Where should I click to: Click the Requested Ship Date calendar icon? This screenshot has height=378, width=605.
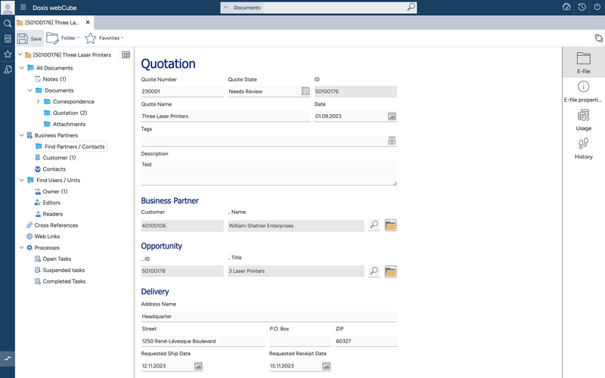point(198,366)
